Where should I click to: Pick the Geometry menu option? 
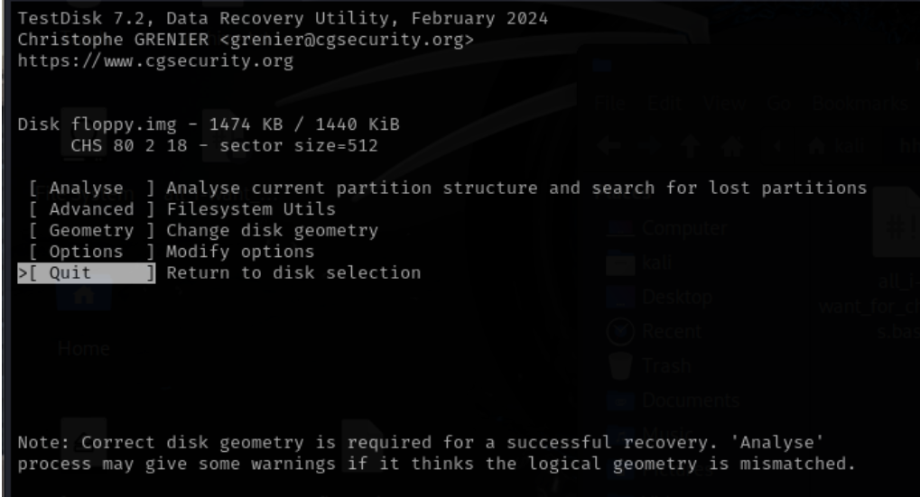tap(92, 230)
